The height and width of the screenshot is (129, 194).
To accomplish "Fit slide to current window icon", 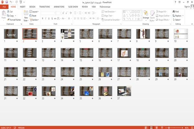I will click(192, 128).
